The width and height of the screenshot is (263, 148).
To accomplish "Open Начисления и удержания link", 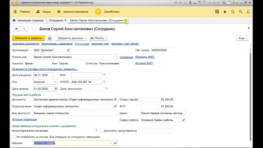I will pos(57,44).
